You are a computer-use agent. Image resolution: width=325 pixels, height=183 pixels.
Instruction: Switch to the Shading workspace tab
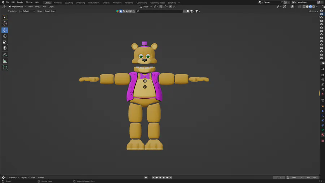[x=106, y=3]
